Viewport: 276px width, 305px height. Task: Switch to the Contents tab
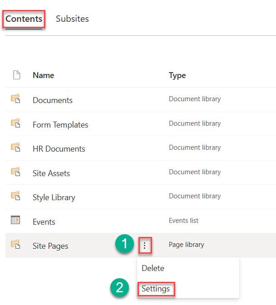coord(24,19)
